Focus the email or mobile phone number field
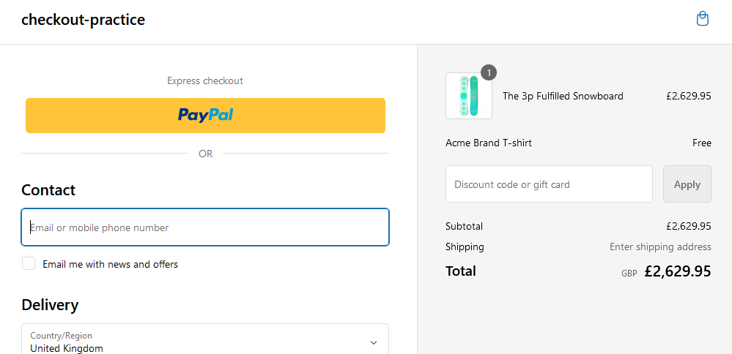Screen dimensions: 732x354 click(204, 227)
